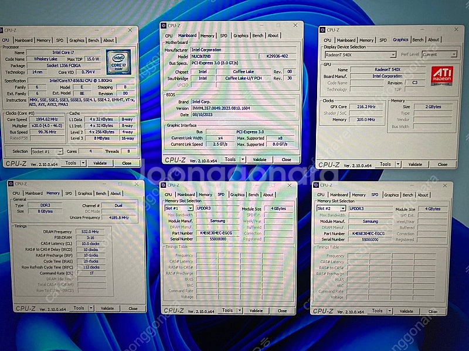
Task: Click the GPU memory size 2 GBytes value
Action: (433, 107)
